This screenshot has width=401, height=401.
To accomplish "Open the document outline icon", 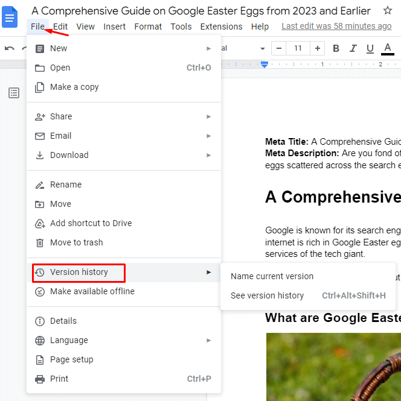I will (14, 93).
